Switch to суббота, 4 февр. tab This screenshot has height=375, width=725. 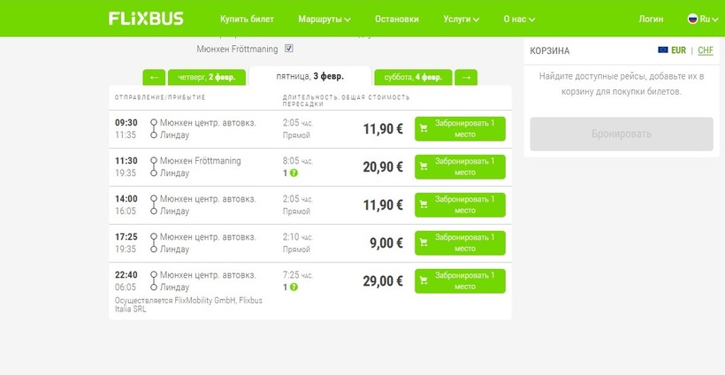pos(413,77)
